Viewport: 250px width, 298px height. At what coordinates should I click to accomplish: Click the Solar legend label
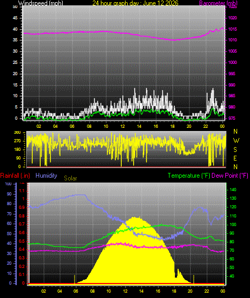pyautogui.click(x=70, y=178)
